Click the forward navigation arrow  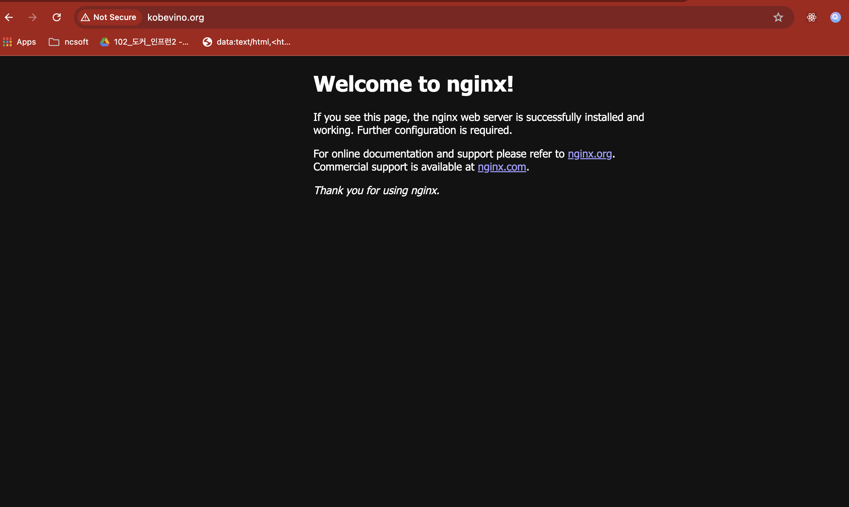[32, 17]
